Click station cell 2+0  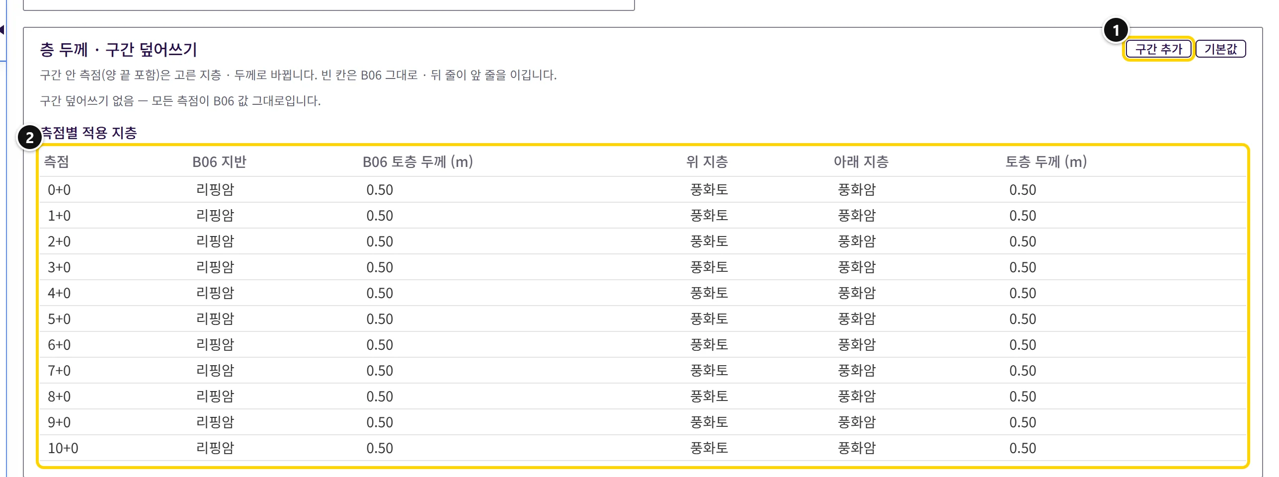59,241
